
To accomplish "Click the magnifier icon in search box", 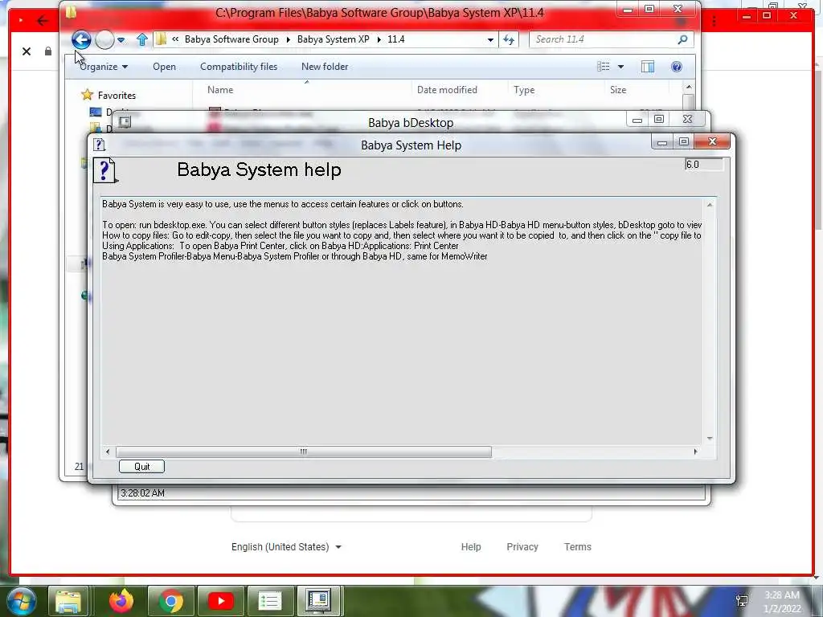I will coord(683,39).
